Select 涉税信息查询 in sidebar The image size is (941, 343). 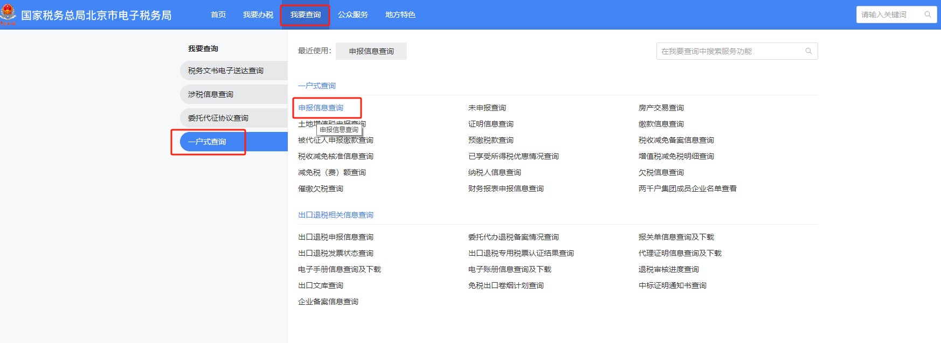click(234, 94)
